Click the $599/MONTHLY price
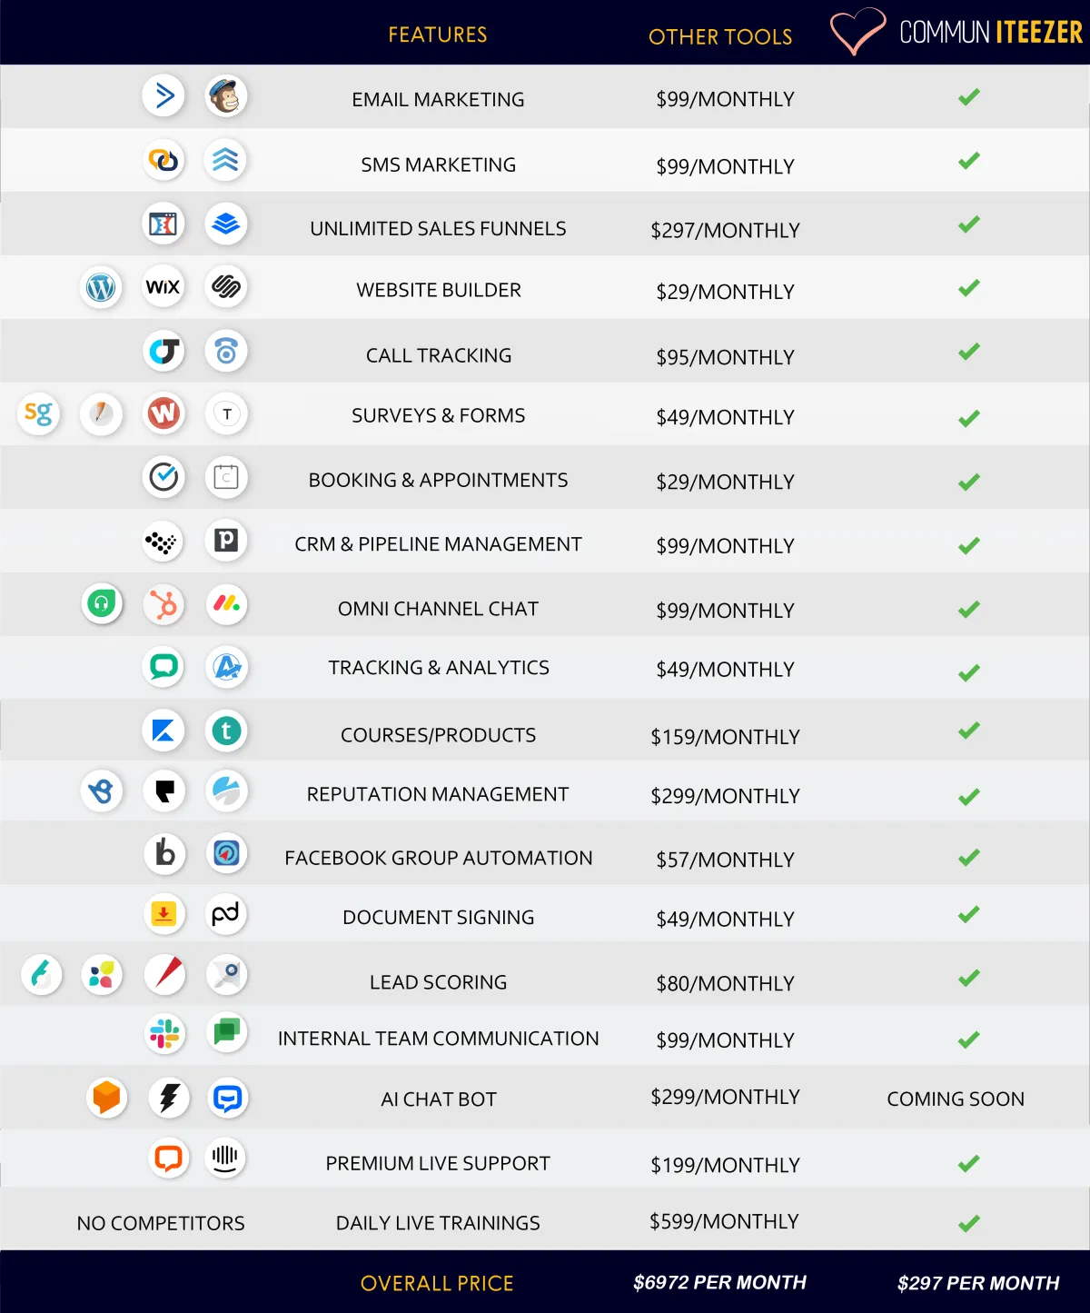The height and width of the screenshot is (1313, 1090). [724, 1221]
